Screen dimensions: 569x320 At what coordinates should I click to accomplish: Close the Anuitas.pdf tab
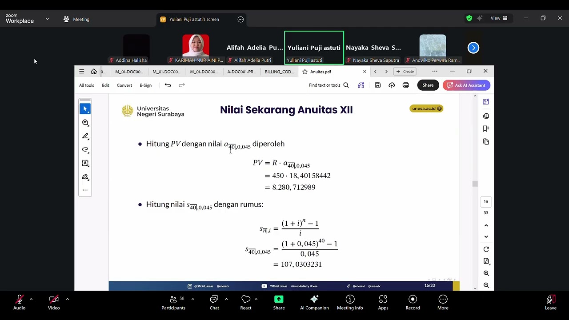[x=365, y=72]
